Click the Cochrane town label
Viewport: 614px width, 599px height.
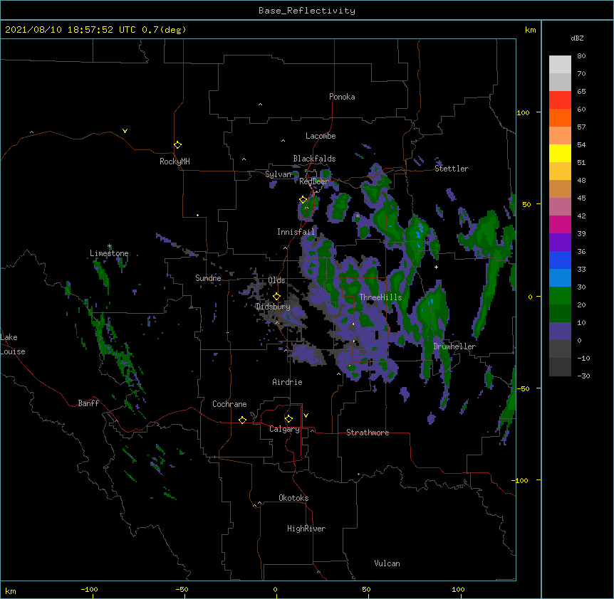click(x=229, y=404)
